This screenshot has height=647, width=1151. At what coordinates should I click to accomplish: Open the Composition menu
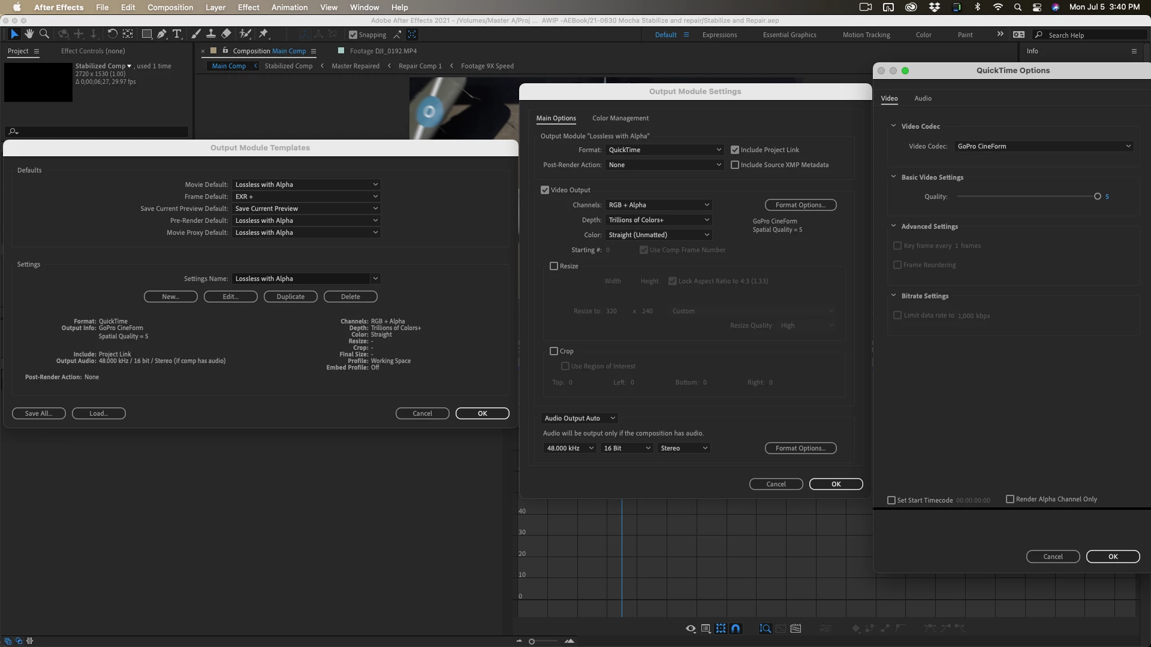pyautogui.click(x=170, y=7)
